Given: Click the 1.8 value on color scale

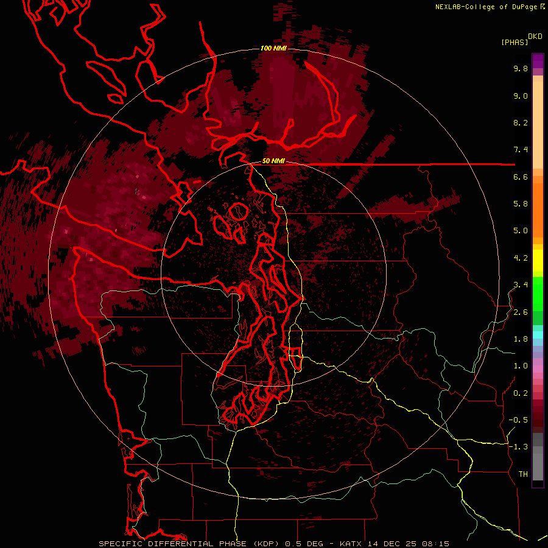Looking at the screenshot, I should tap(521, 339).
